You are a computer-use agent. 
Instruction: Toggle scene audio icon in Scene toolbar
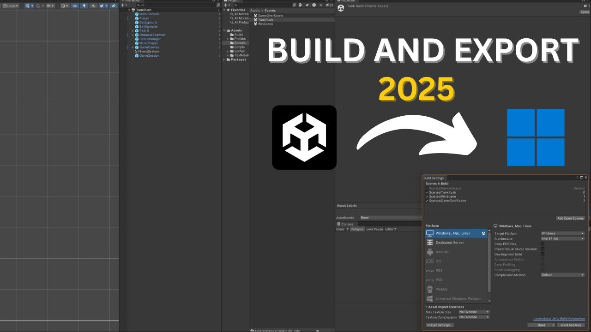click(94, 6)
